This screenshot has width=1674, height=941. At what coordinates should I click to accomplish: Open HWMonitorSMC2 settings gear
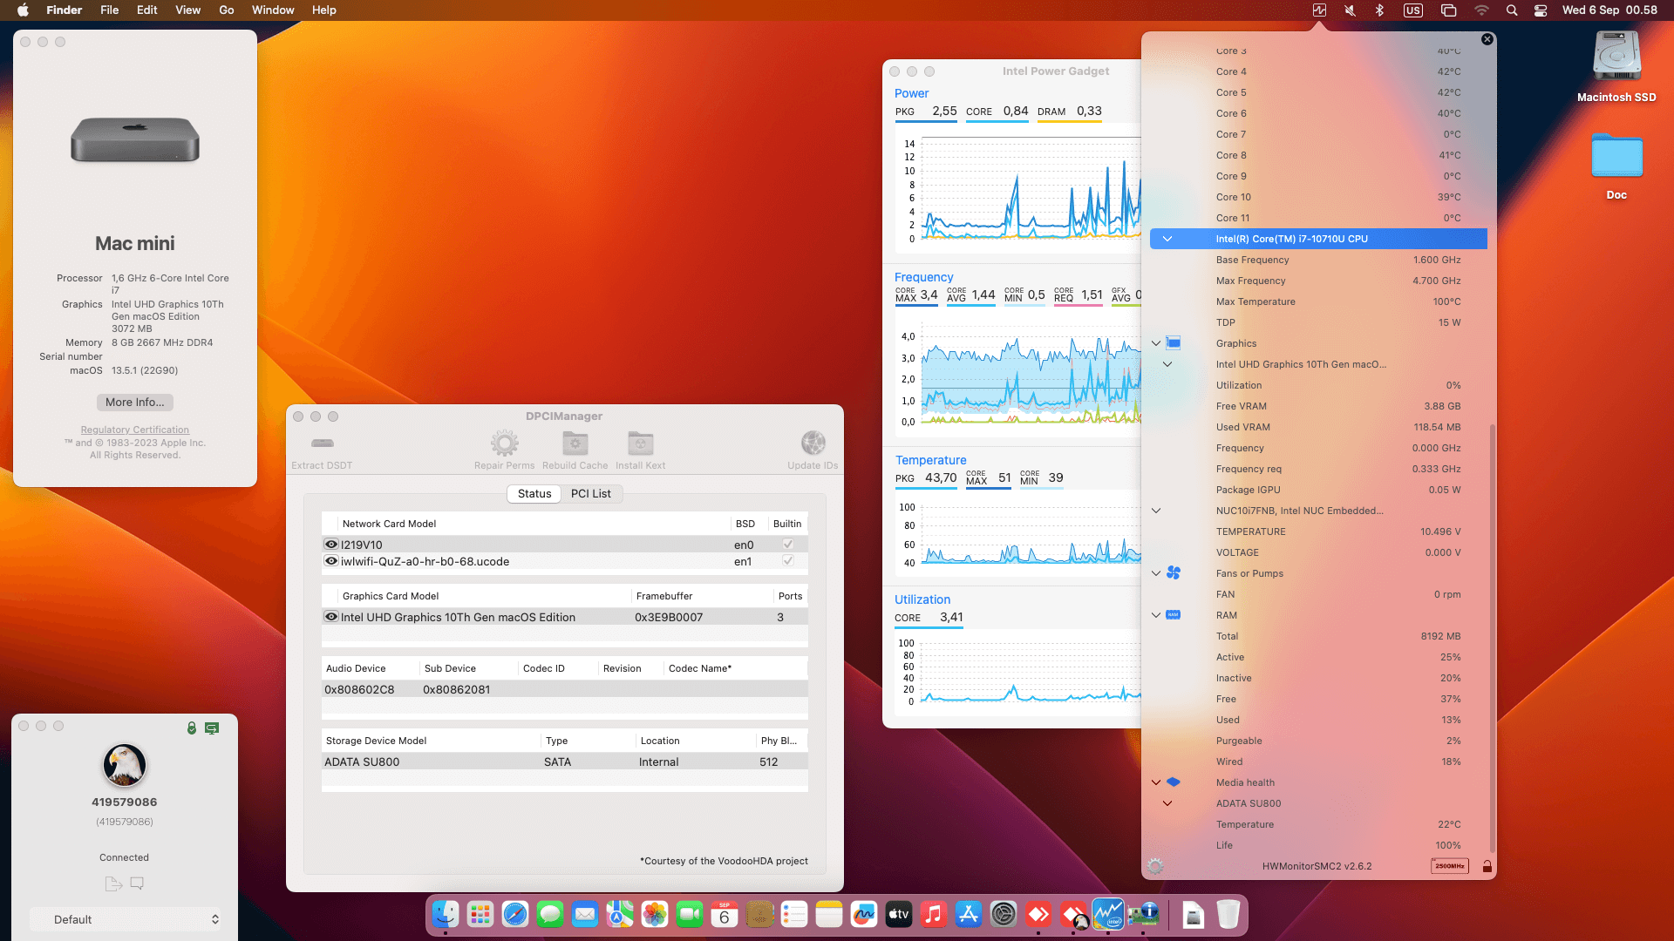coord(1155,866)
